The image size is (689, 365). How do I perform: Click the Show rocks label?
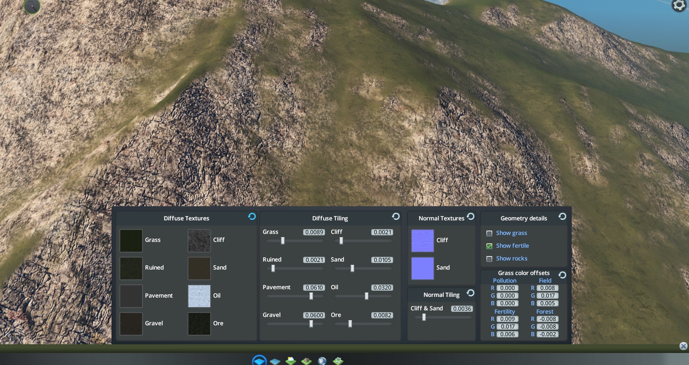(512, 258)
